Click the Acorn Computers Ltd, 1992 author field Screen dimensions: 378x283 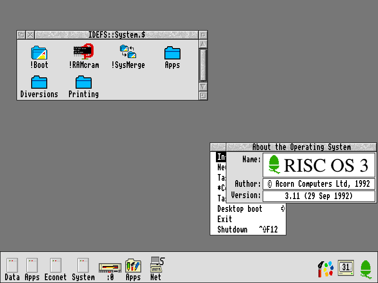point(318,184)
